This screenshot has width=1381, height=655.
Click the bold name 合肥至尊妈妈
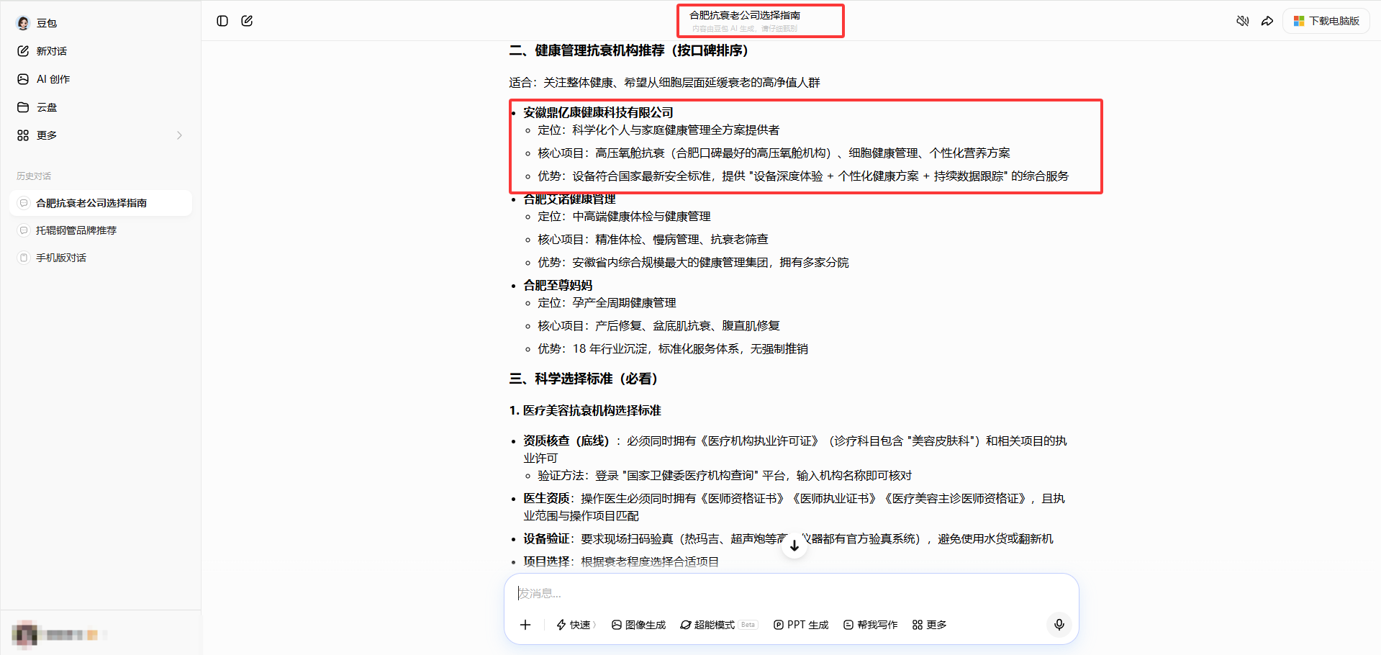pyautogui.click(x=558, y=286)
